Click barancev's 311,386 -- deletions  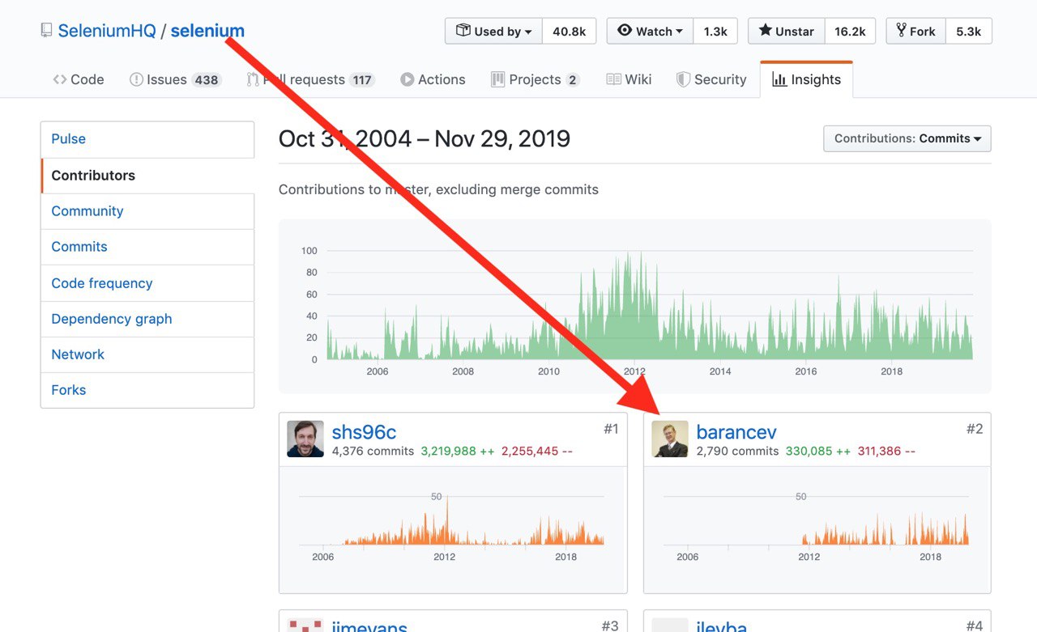coord(886,452)
